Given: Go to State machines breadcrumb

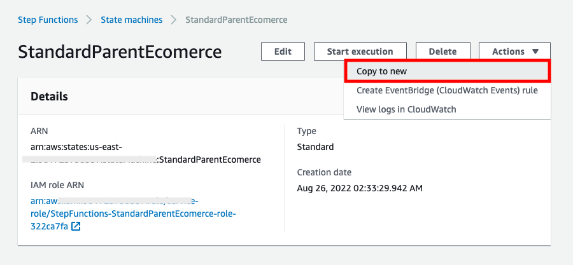Looking at the screenshot, I should point(132,20).
